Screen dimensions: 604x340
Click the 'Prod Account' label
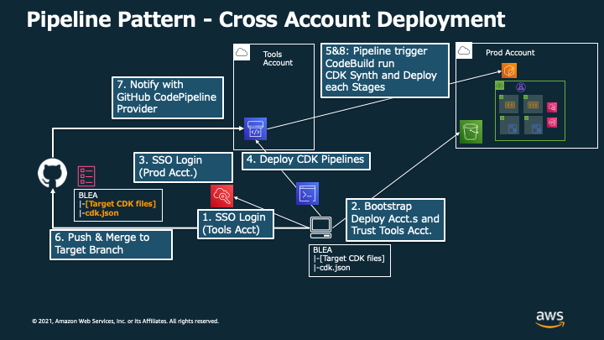tap(510, 53)
